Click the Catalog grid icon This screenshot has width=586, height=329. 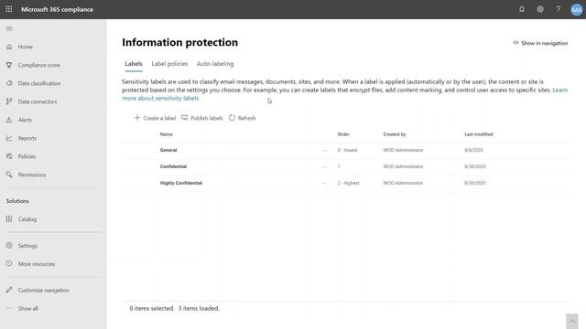pos(9,219)
